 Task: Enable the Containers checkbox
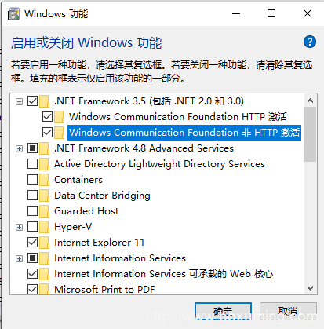pyautogui.click(x=32, y=180)
